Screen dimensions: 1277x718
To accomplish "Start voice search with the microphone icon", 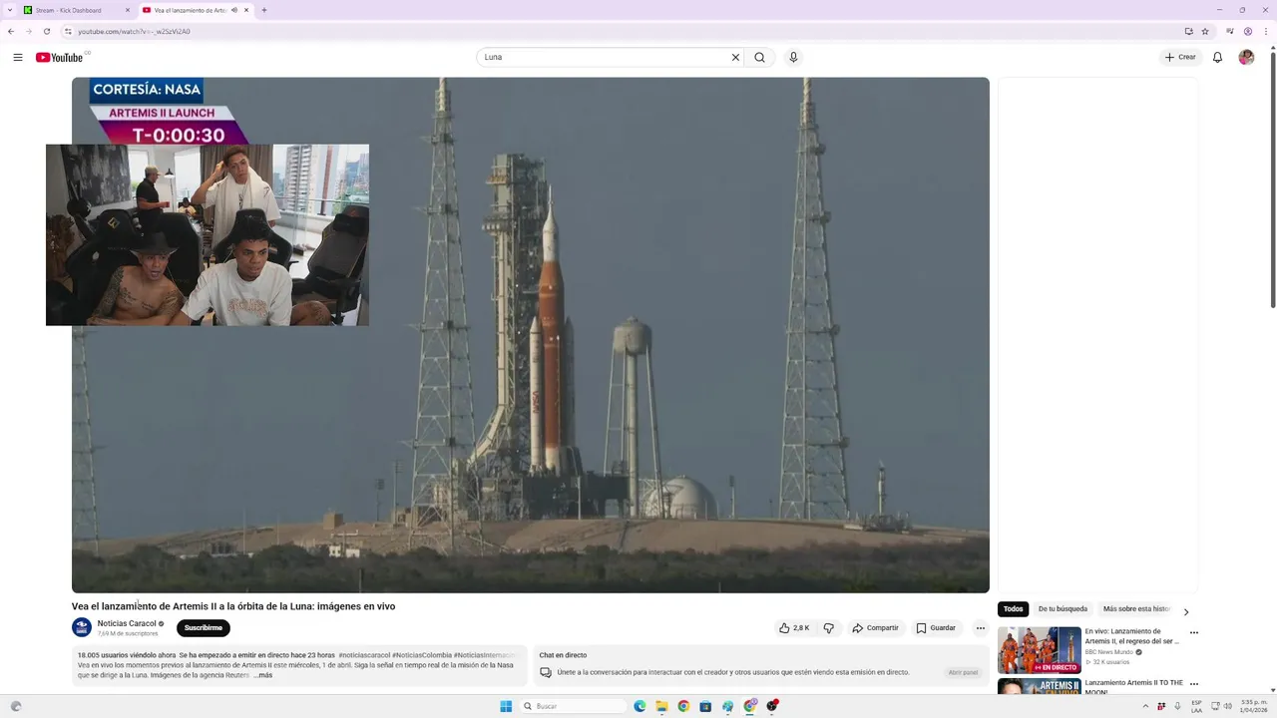I will (x=793, y=57).
